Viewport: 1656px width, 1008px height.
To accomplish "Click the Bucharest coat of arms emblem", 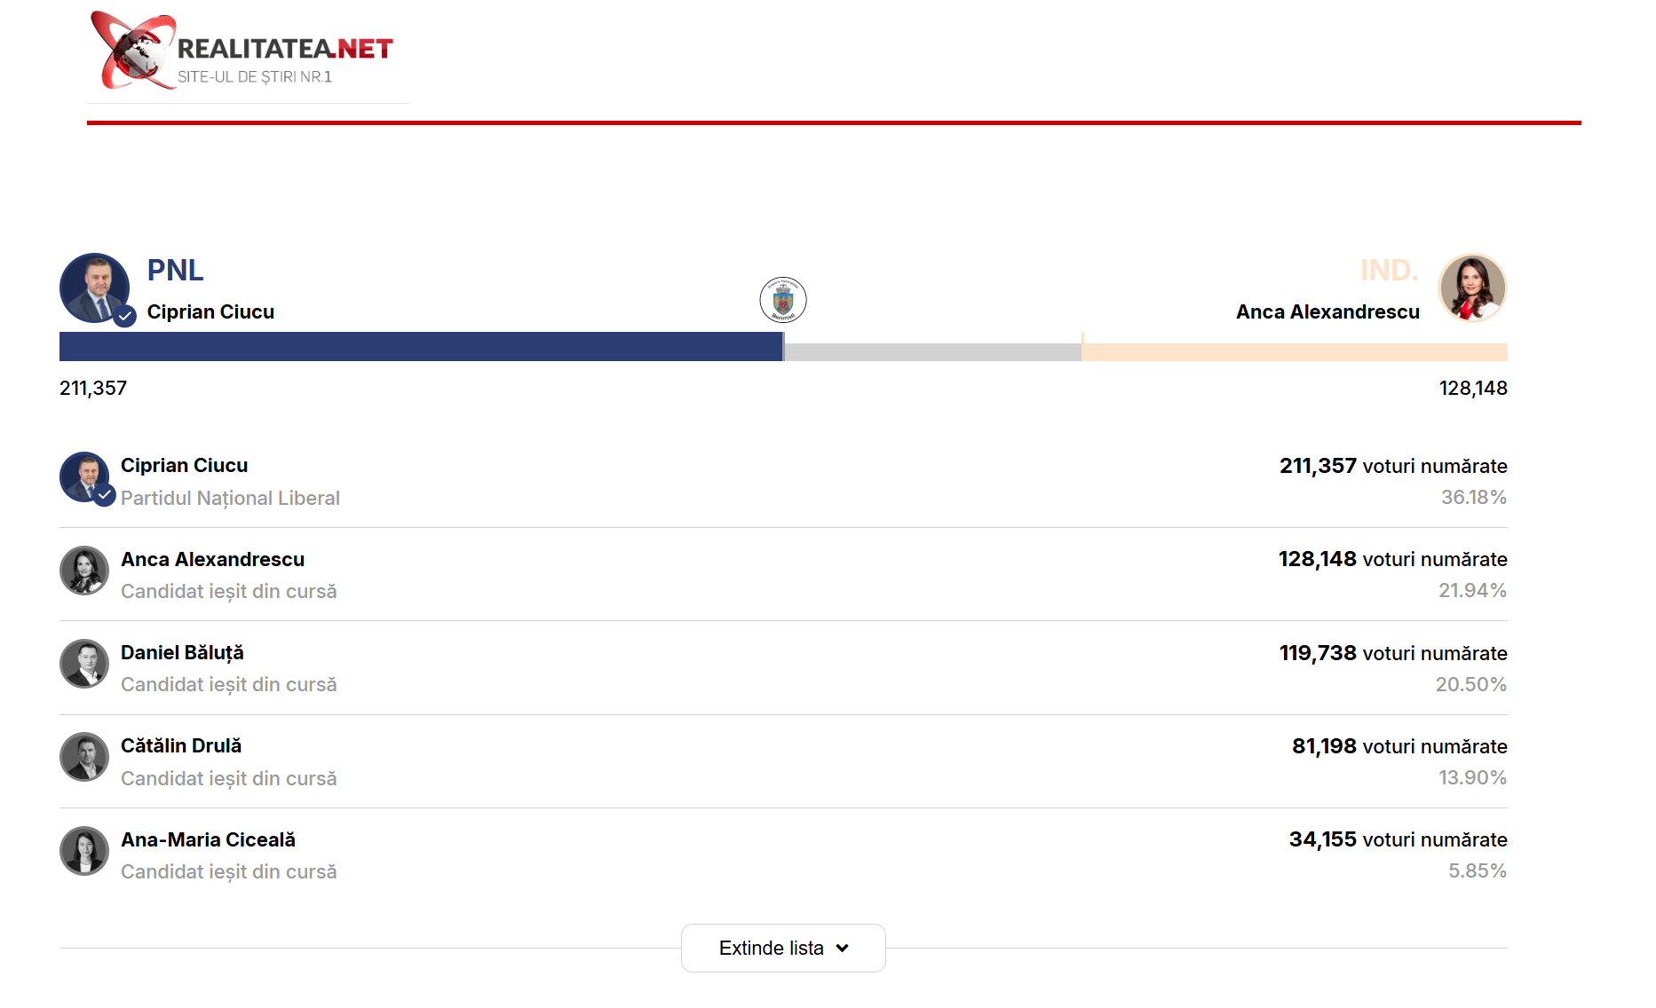I will 783,300.
